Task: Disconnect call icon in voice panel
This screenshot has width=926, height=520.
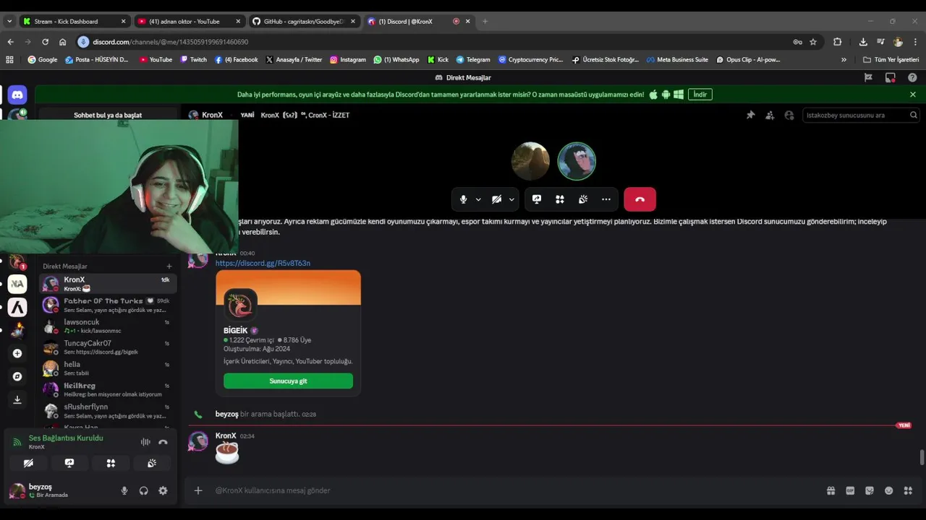Action: 163,442
